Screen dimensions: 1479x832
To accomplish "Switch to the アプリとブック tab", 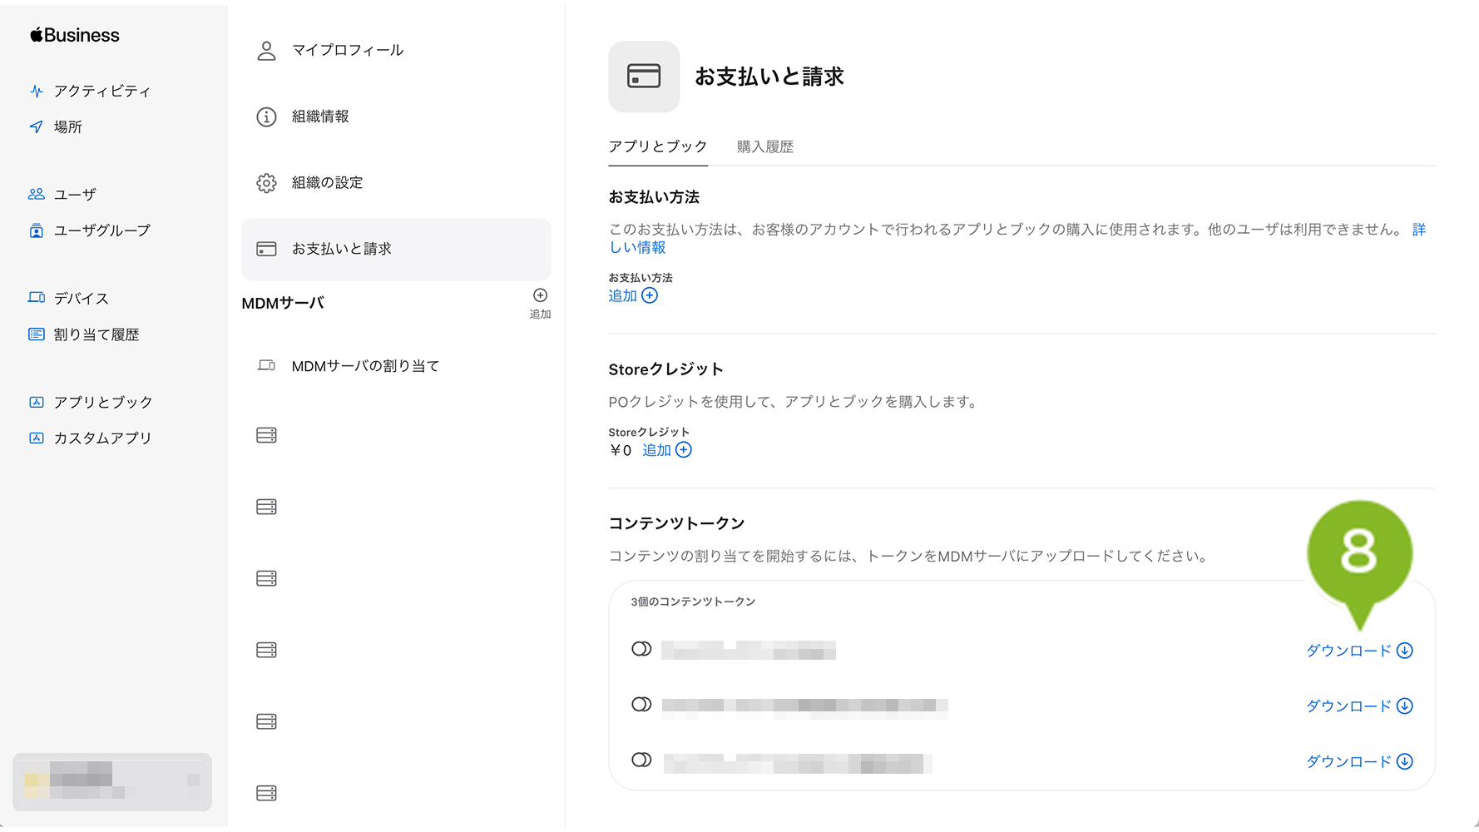I will click(658, 146).
